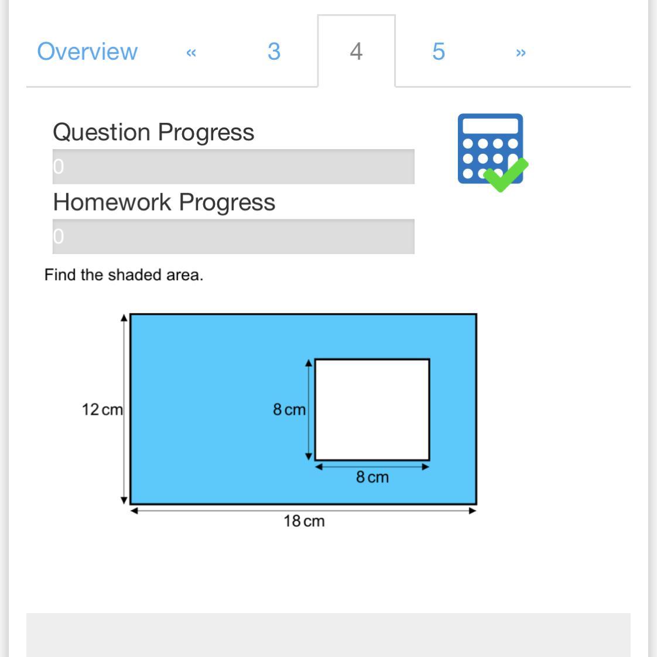
Task: Select the Question Progress heading
Action: coord(153,132)
